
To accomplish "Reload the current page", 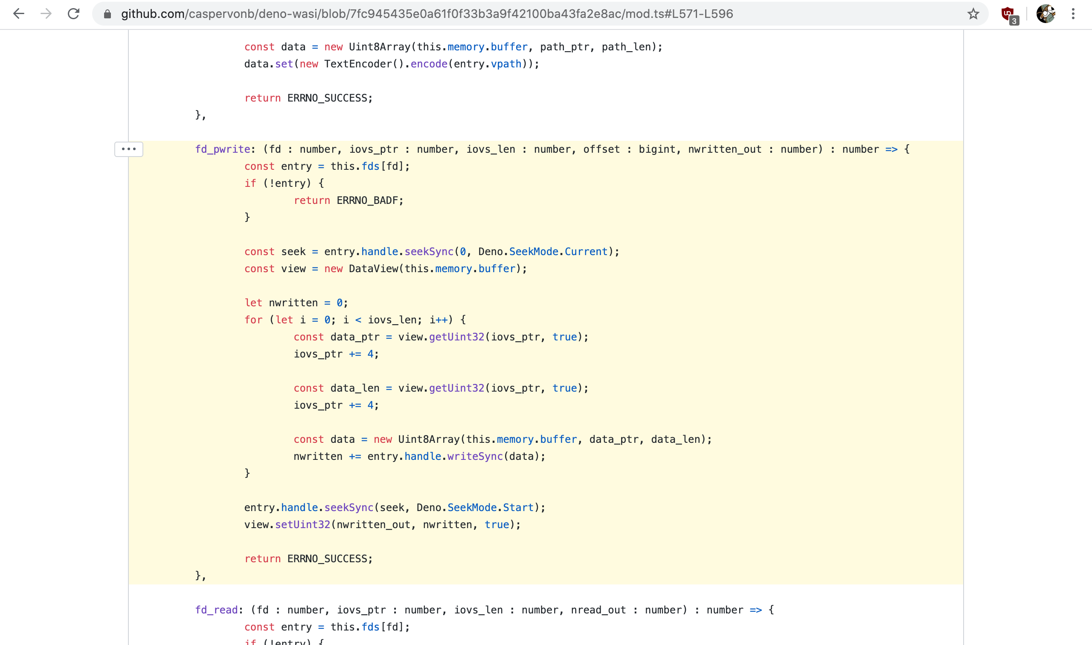I will (74, 14).
